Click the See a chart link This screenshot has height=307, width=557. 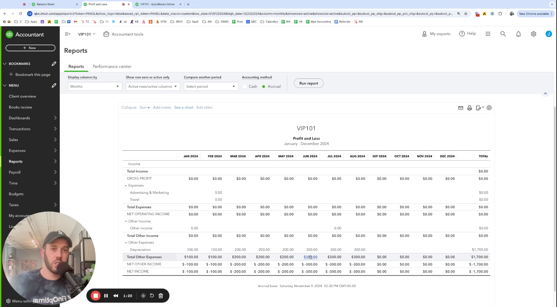[184, 107]
